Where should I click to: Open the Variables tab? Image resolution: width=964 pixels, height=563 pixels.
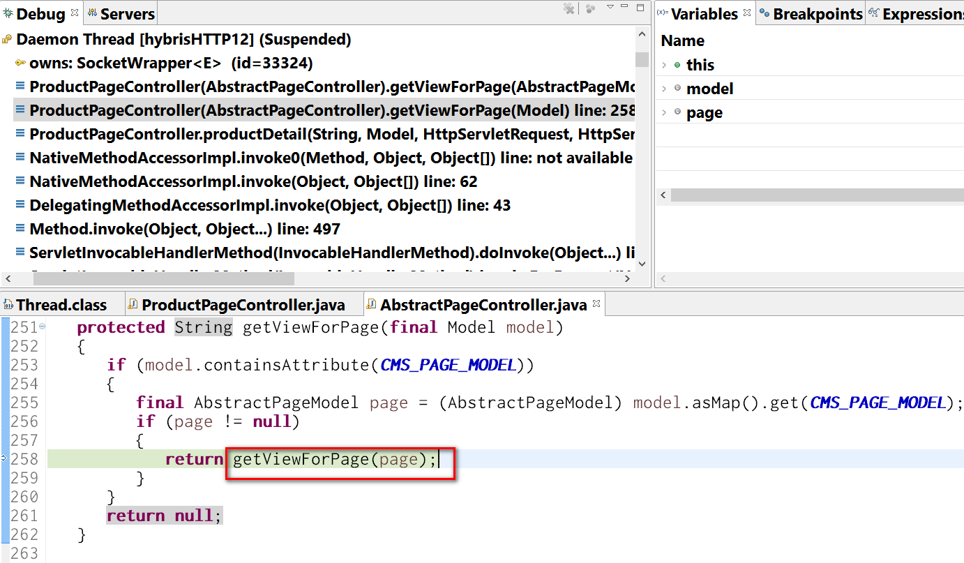pyautogui.click(x=705, y=13)
